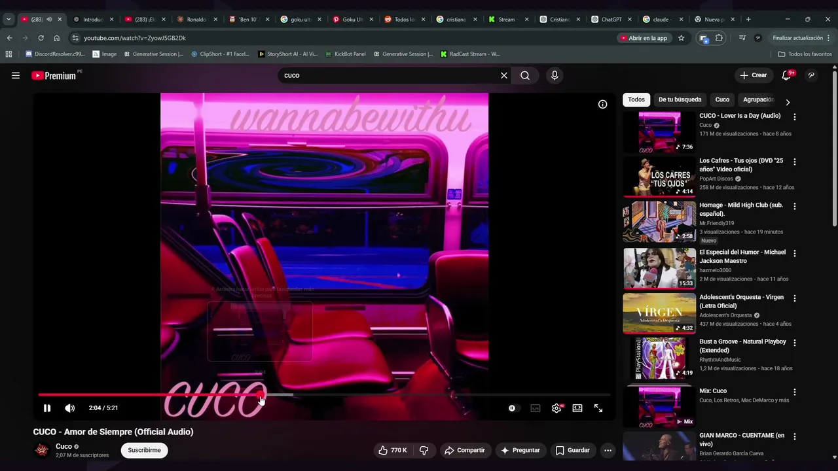Click the red progress bar scrubber

261,394
